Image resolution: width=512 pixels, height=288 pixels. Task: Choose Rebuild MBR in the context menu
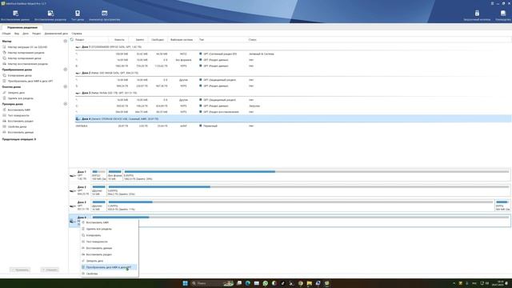click(x=110, y=222)
